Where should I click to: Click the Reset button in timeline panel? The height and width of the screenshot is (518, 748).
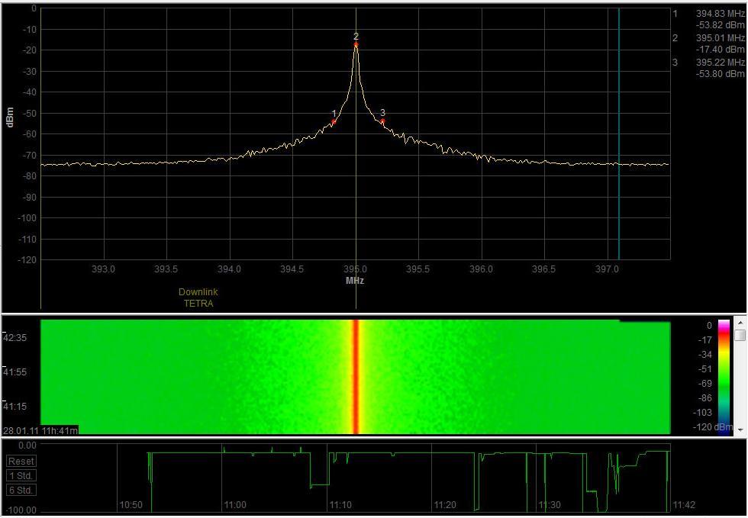pos(21,462)
